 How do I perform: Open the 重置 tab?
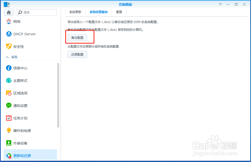[x=119, y=12]
